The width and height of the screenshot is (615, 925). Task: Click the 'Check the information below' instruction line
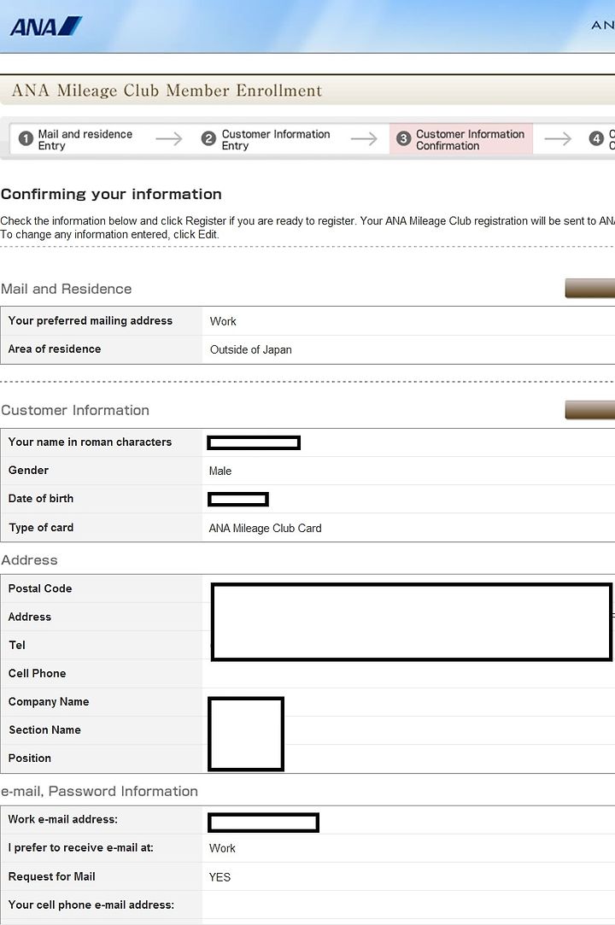coord(307,220)
